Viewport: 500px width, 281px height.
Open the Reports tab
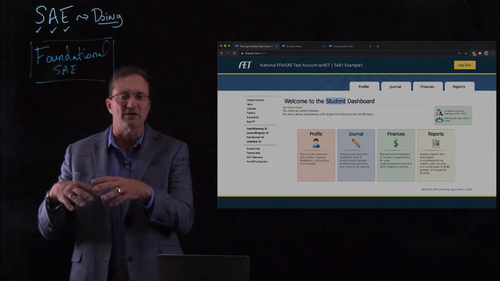(x=459, y=87)
